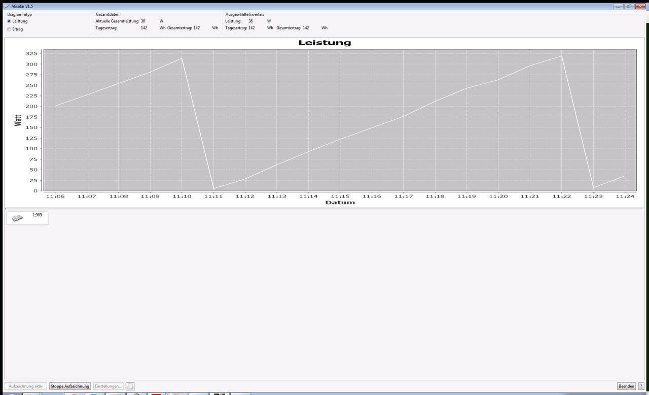This screenshot has height=395, width=649.
Task: Click the Leistung chart title
Action: pyautogui.click(x=324, y=43)
